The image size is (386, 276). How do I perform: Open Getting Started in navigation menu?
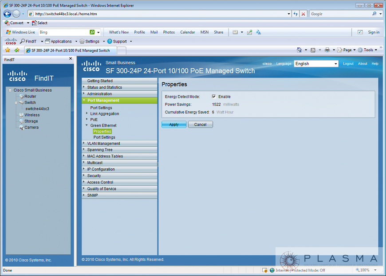(119, 81)
